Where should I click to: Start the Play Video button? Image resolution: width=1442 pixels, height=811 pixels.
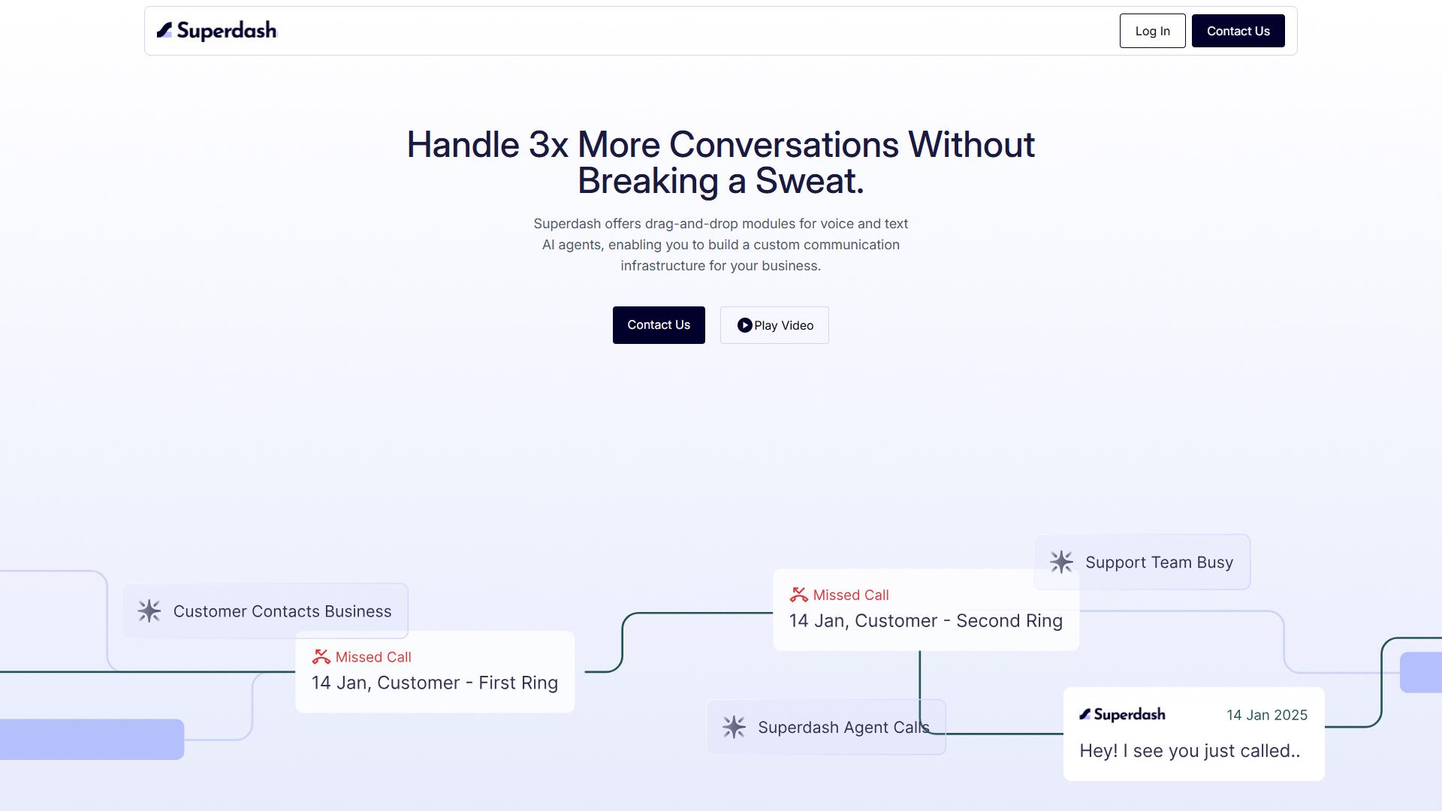click(x=774, y=325)
